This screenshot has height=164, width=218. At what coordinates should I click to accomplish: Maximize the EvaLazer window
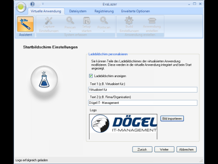coord(194,4)
